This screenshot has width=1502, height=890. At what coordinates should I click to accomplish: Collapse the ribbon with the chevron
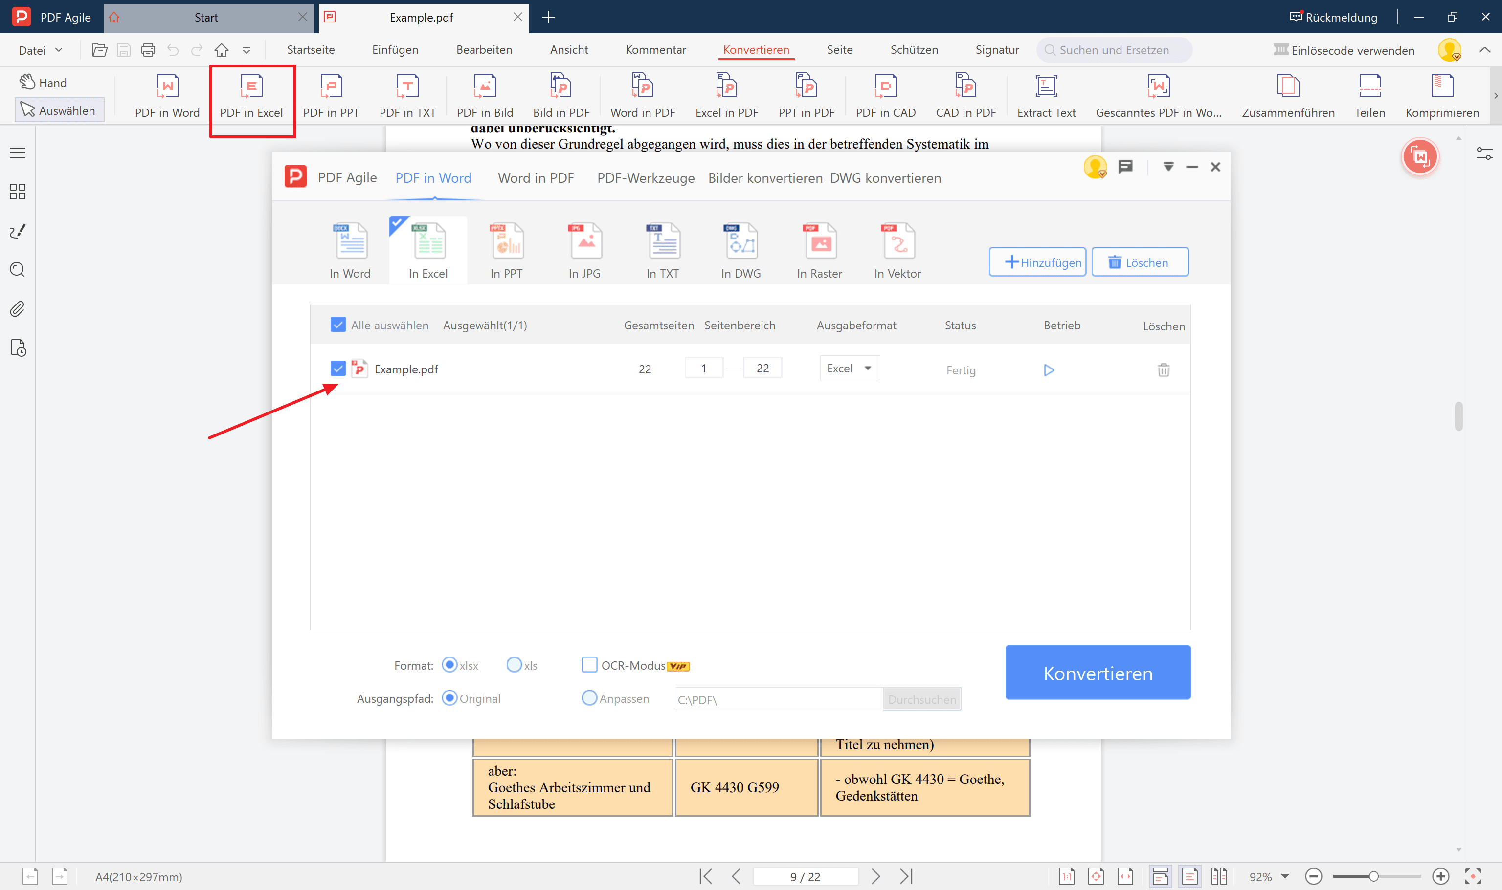tap(1484, 50)
